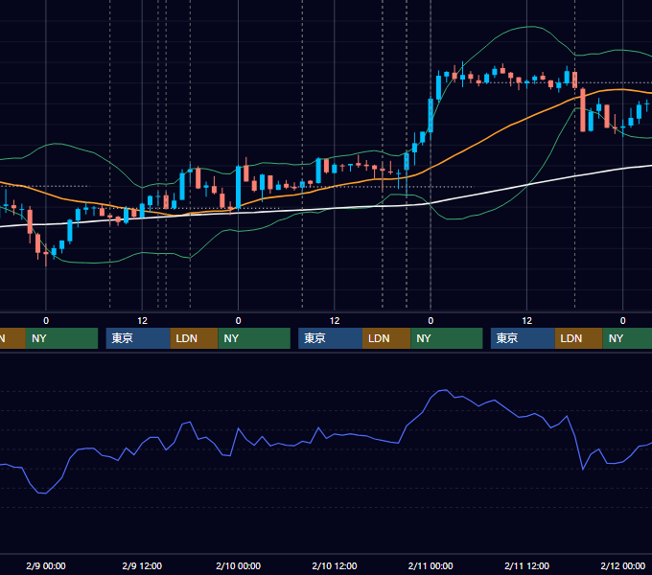Click the NY block spanning 2/12 00:00
Image resolution: width=652 pixels, height=575 pixels.
[x=627, y=338]
